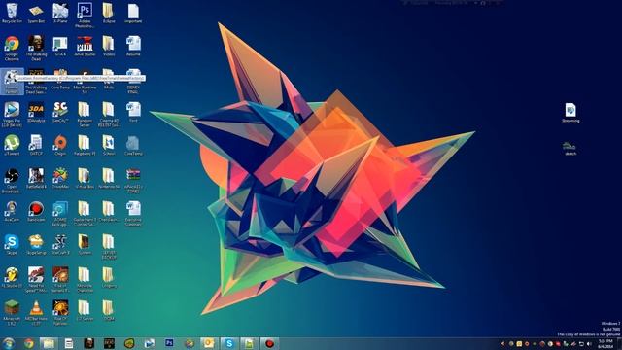Open Skype from the taskbar
The width and height of the screenshot is (622, 350).
[229, 343]
